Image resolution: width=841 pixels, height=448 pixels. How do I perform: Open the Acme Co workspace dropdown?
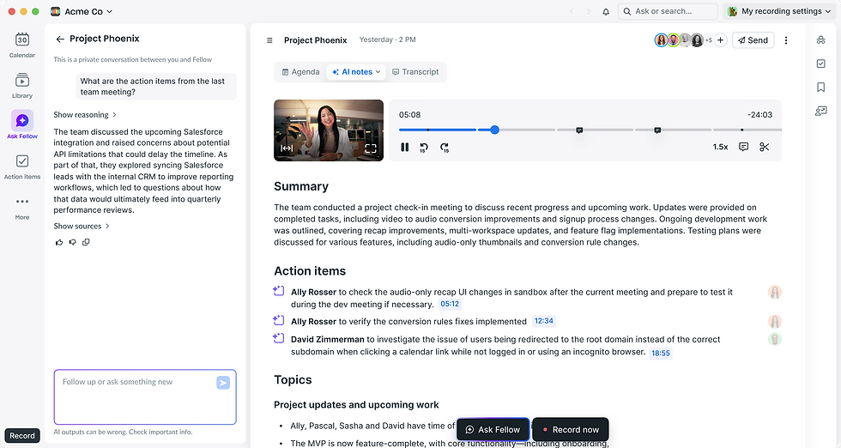pos(82,11)
